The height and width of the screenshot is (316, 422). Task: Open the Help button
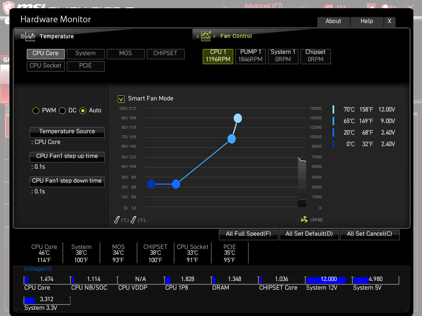click(x=366, y=21)
